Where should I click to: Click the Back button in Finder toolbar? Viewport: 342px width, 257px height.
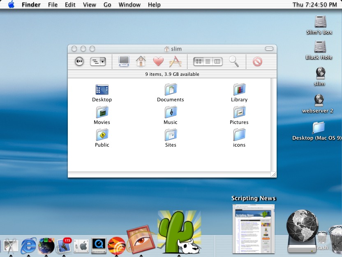pos(79,61)
